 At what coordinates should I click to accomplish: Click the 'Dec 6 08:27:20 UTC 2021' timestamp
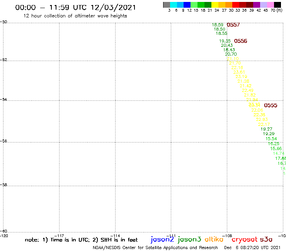click(252, 248)
